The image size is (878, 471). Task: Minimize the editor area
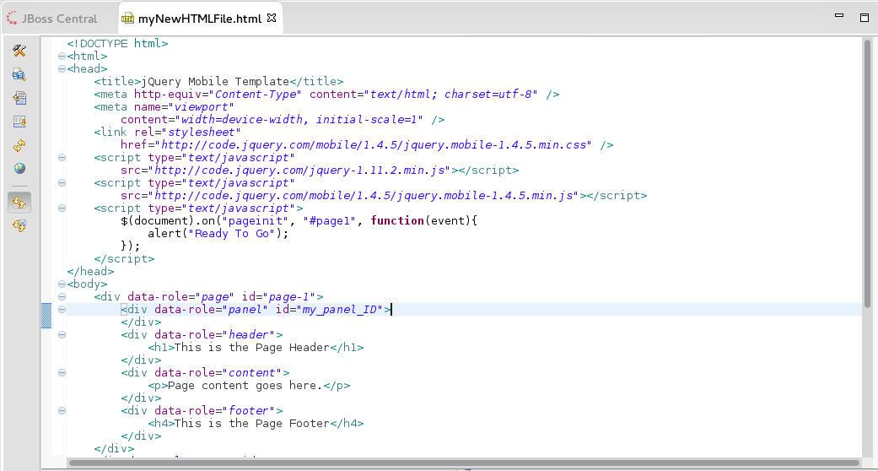[839, 16]
